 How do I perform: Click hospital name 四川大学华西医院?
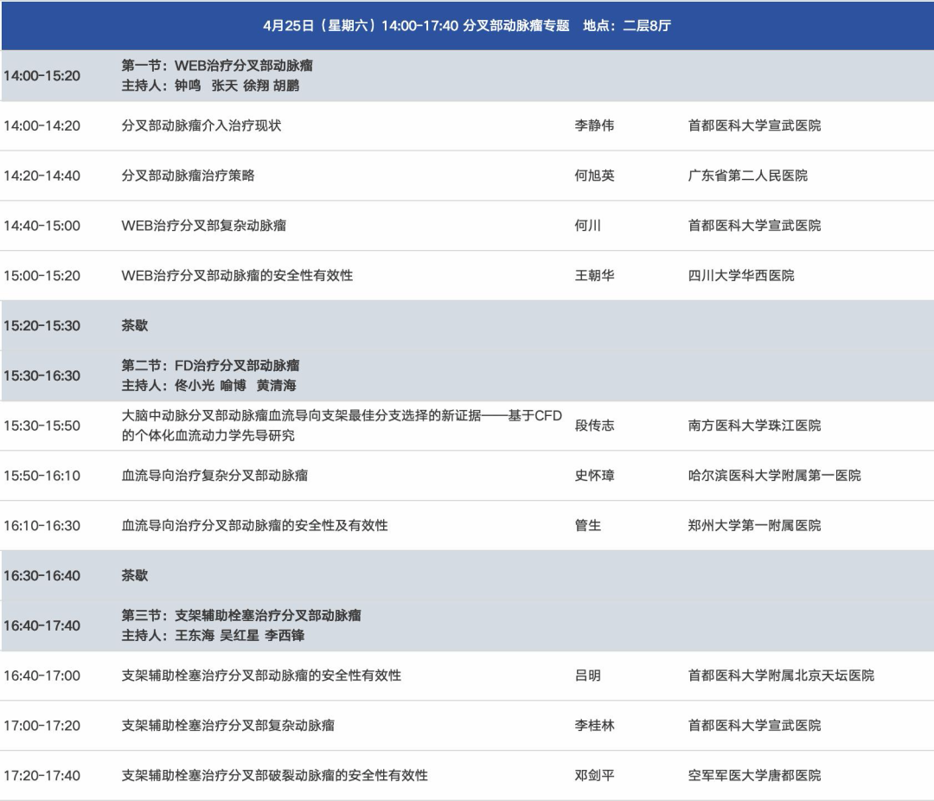click(740, 276)
